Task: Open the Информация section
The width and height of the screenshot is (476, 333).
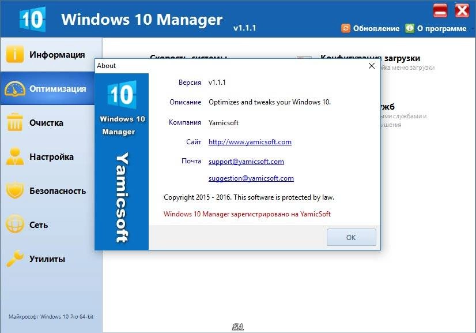Action: click(51, 55)
